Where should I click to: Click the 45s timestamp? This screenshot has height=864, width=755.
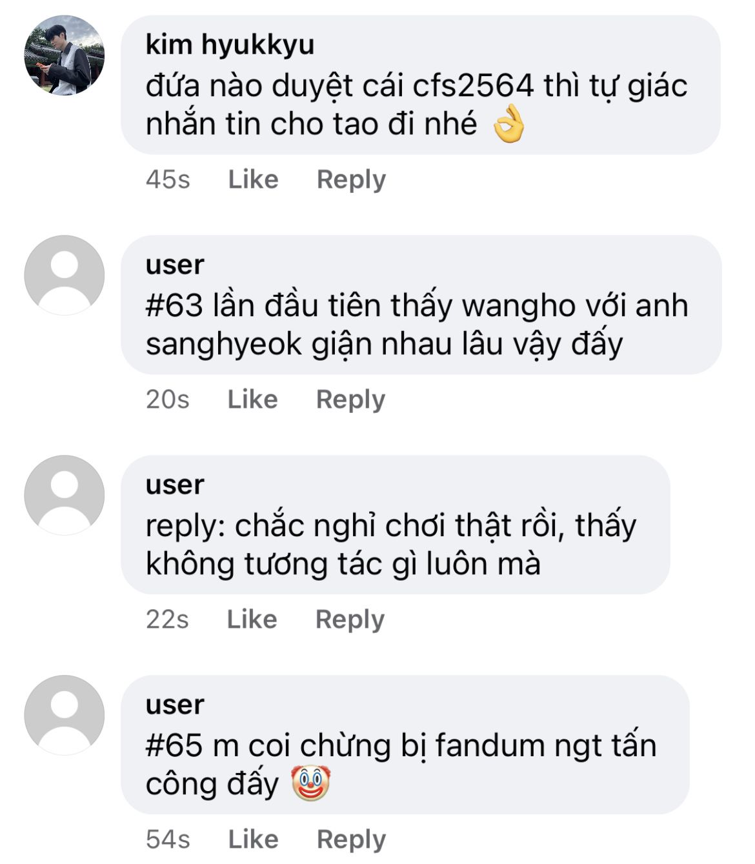(x=168, y=179)
